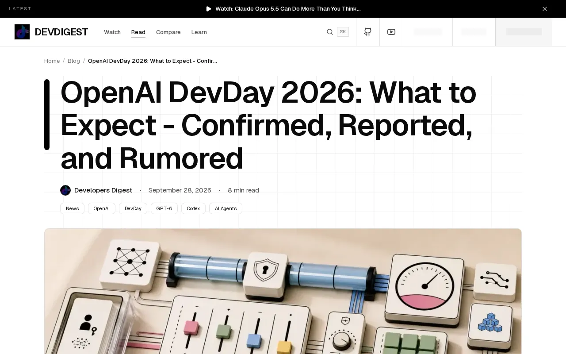Select the AI Agents tag
This screenshot has width=566, height=354.
click(226, 208)
